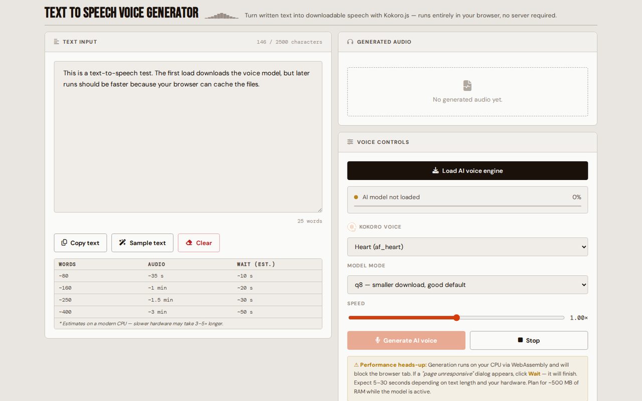
Task: Click the 'MODEL MODE' field label
Action: click(366, 266)
